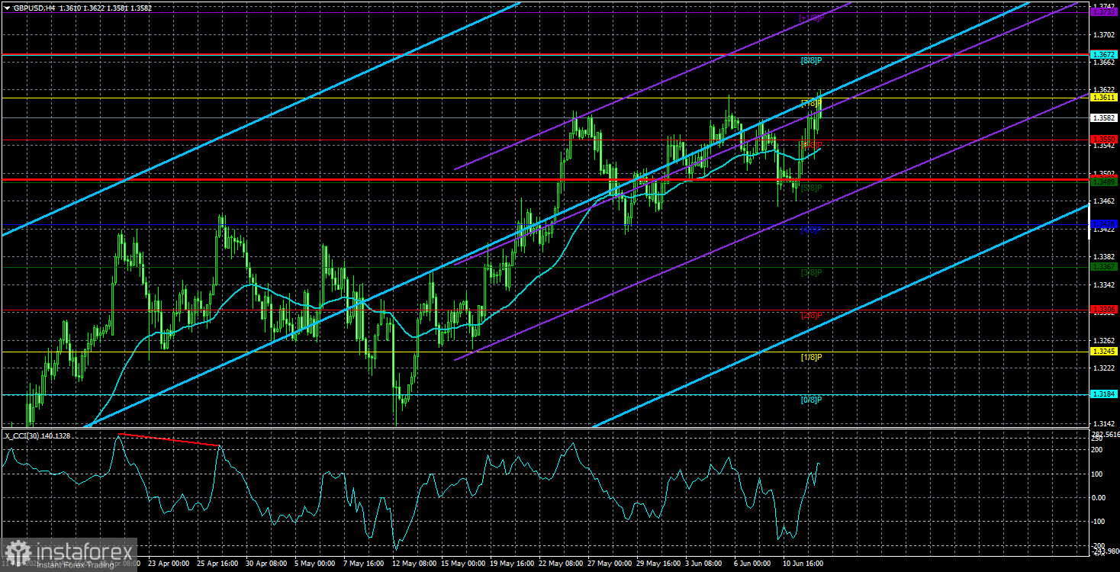
Task: Select the blue 1.3428 price tag
Action: [x=1105, y=224]
